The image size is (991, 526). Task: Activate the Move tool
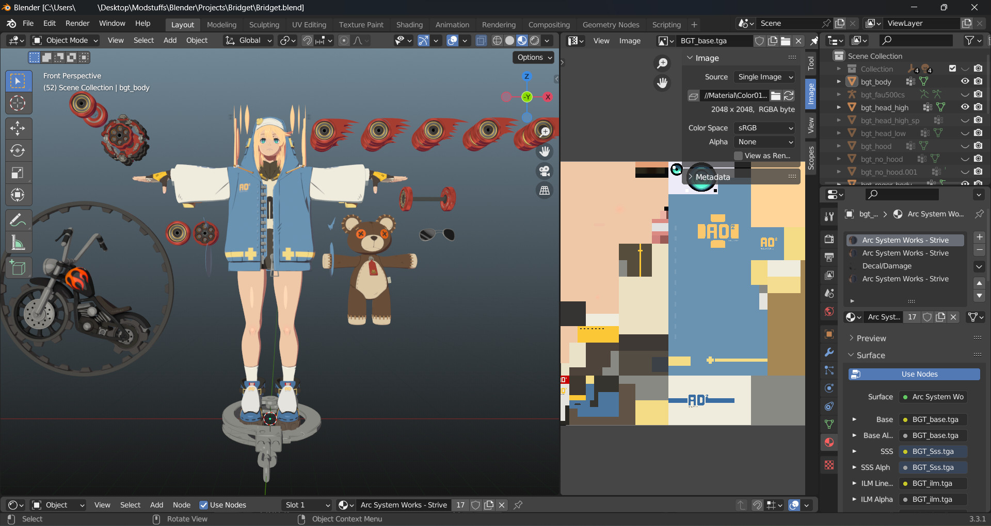click(18, 128)
